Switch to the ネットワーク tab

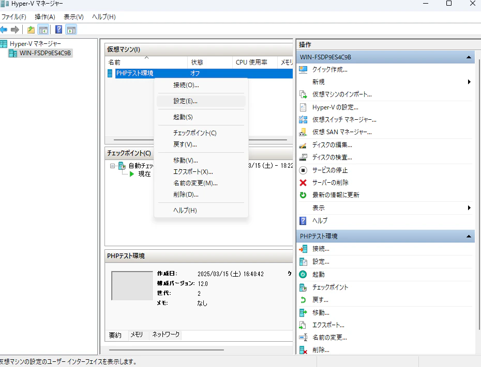coord(166,334)
